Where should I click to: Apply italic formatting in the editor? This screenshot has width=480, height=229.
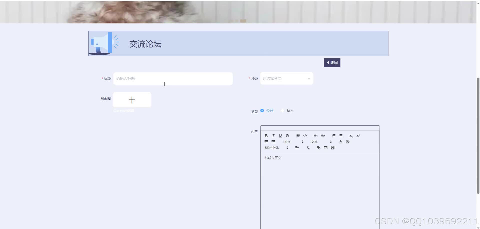273,135
